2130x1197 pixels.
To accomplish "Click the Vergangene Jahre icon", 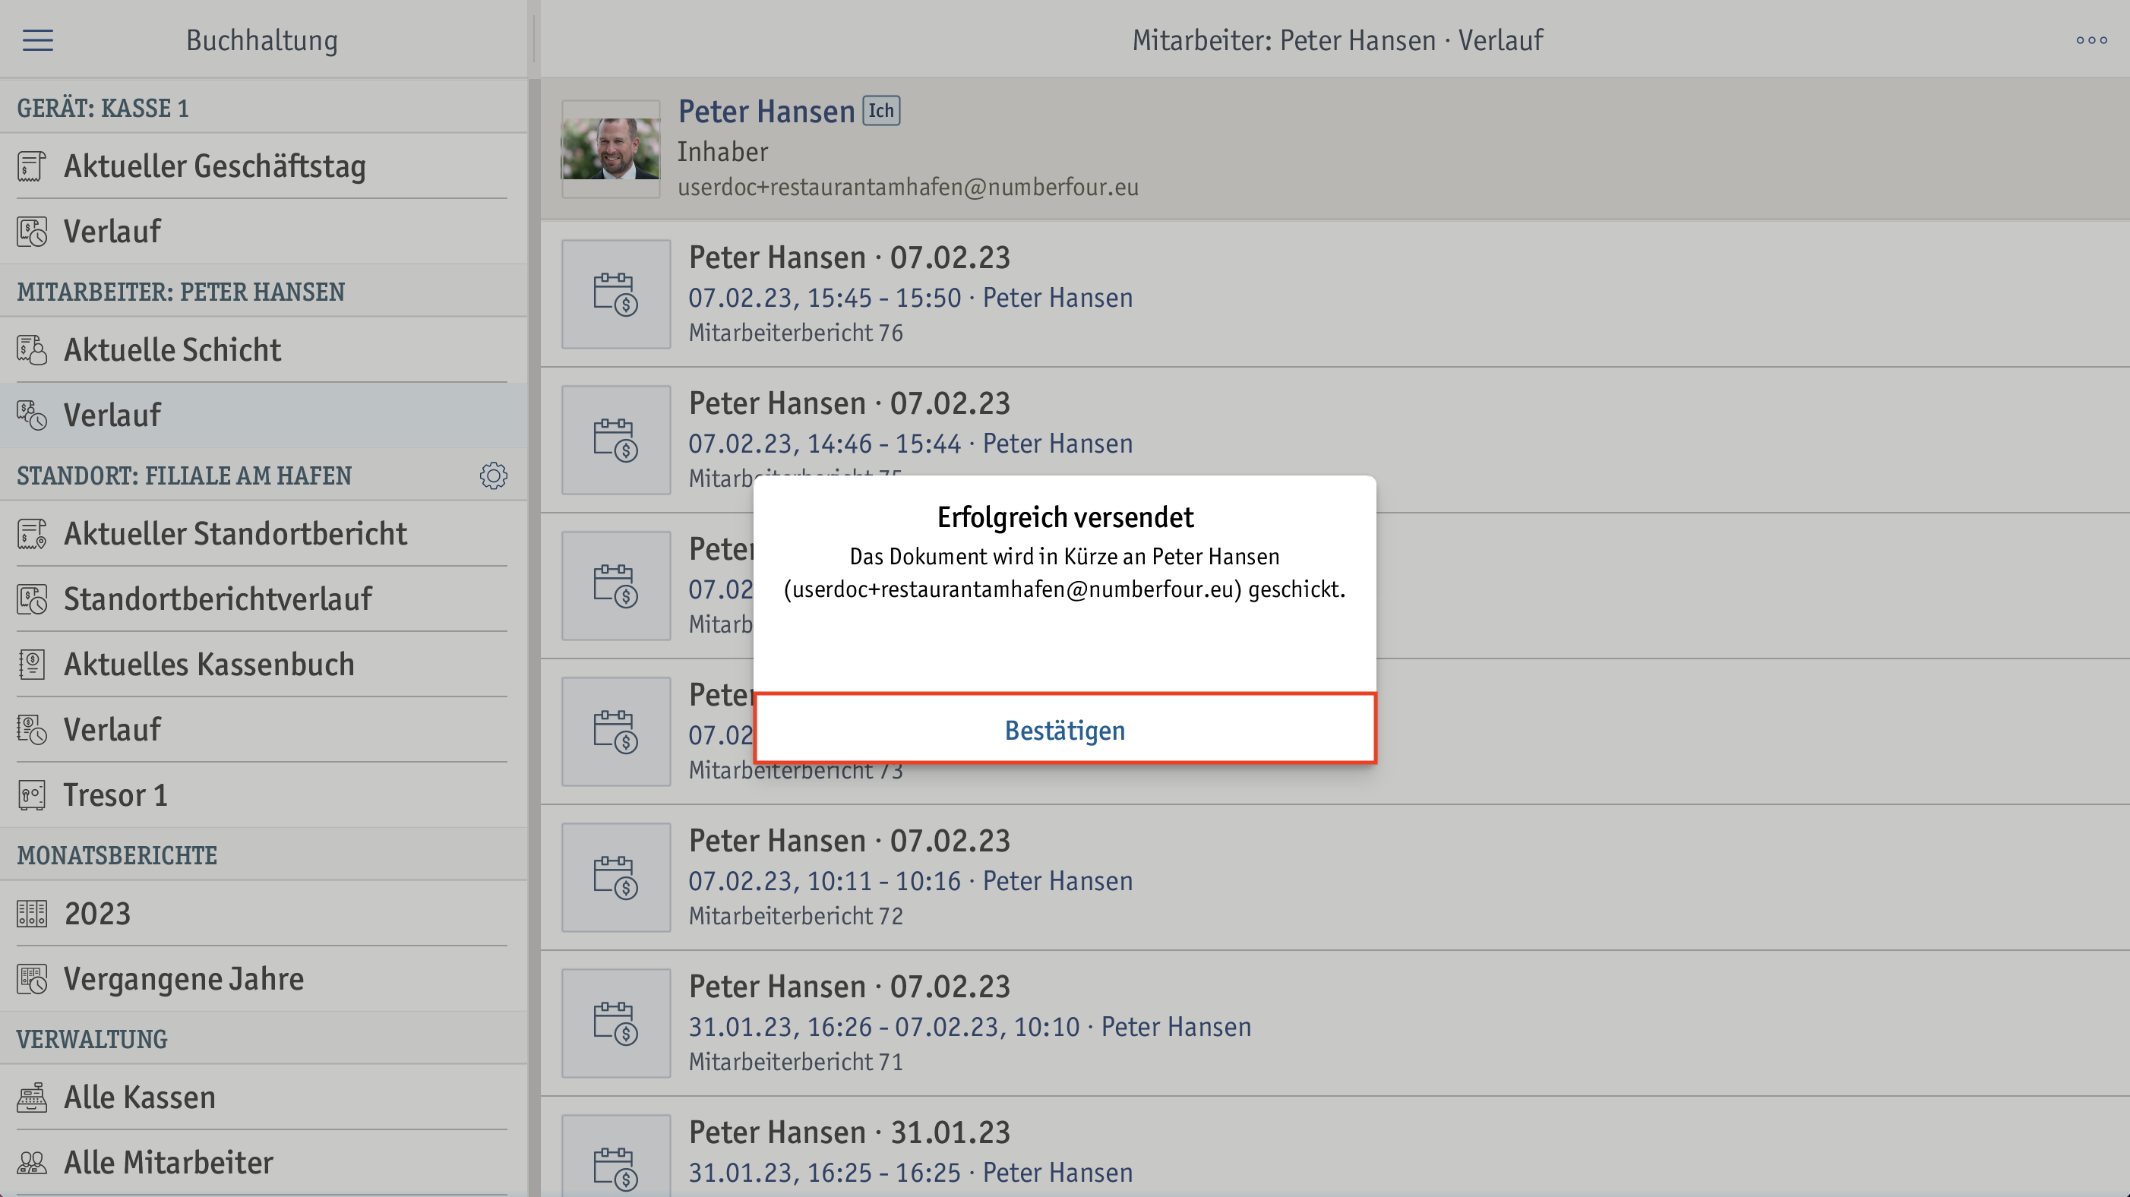I will coord(31,979).
